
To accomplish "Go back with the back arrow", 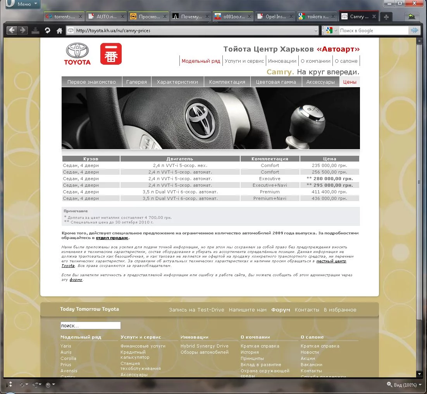I will tap(12, 30).
